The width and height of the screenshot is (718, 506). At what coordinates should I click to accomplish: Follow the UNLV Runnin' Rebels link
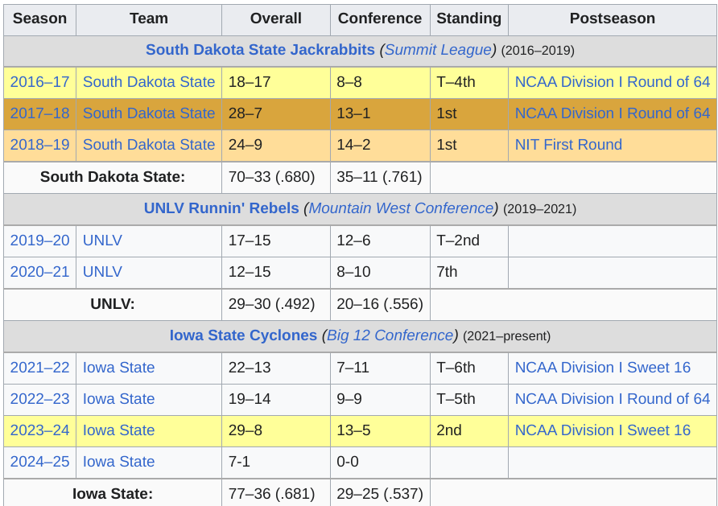(221, 208)
